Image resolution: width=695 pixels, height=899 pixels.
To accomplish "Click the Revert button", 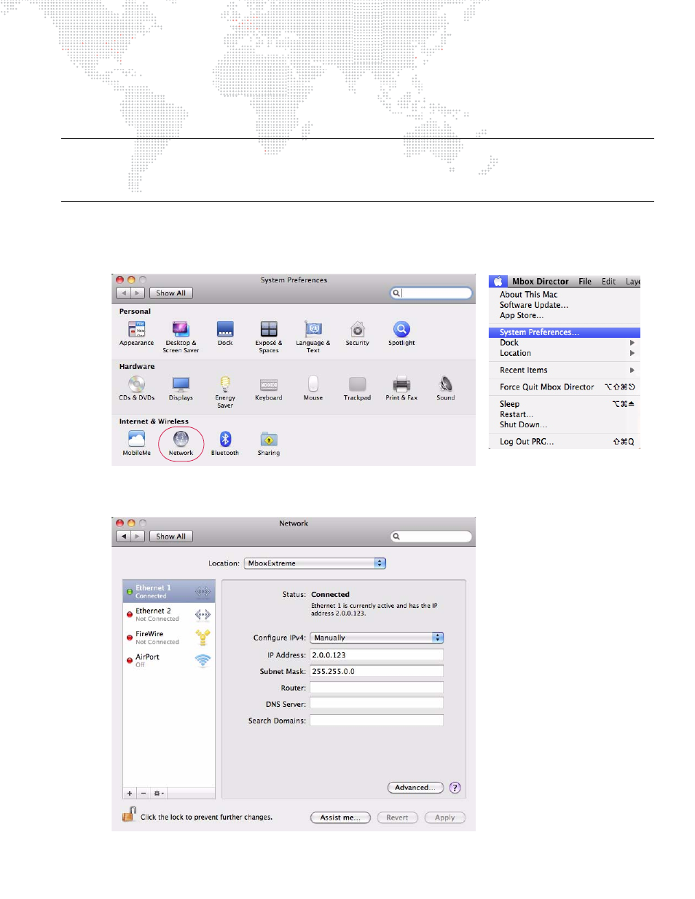I will [397, 817].
